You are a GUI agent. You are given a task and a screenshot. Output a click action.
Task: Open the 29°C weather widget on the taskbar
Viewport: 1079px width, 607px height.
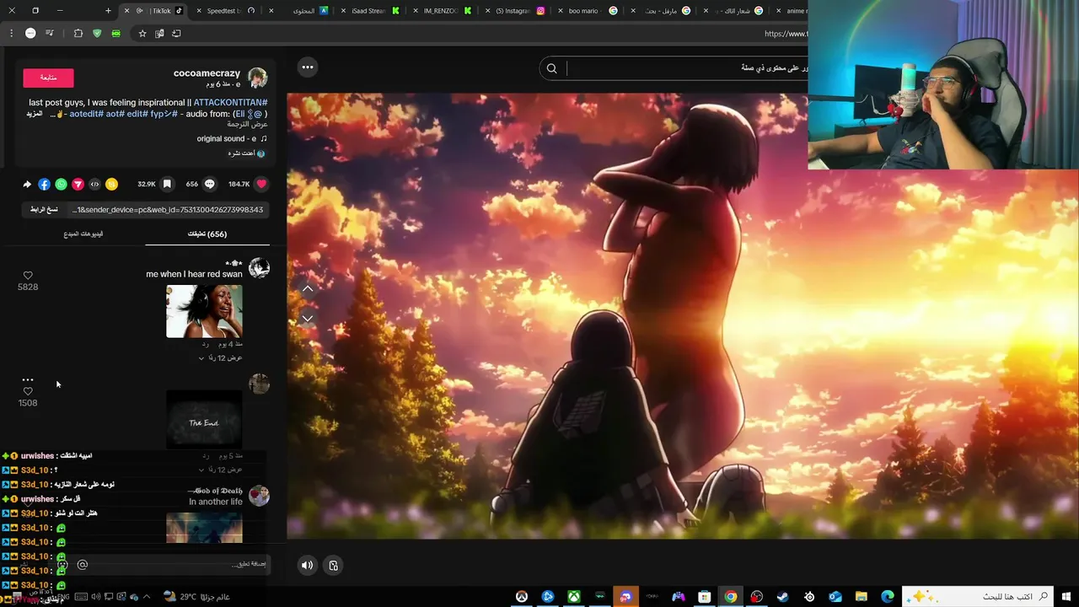click(196, 597)
